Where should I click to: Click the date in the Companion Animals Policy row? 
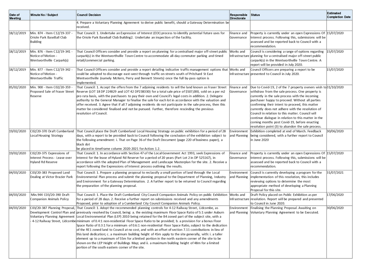(18, 195)
